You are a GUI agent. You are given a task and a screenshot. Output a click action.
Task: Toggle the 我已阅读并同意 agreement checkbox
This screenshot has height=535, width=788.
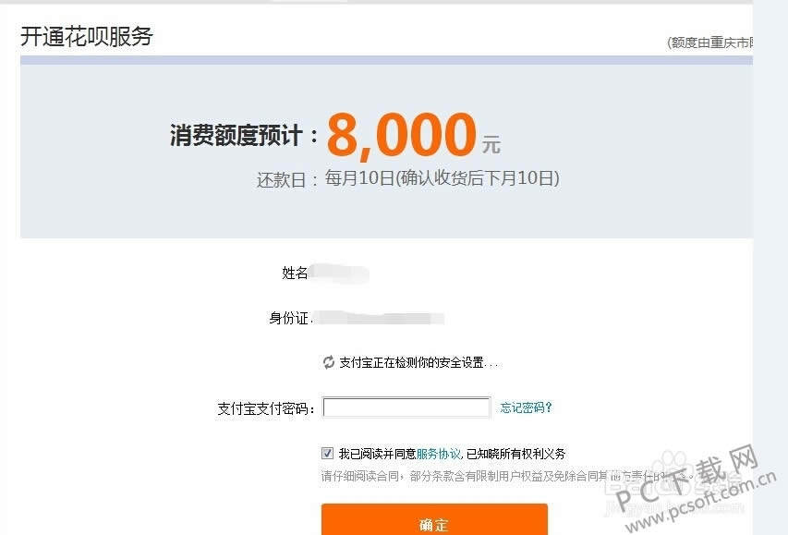tap(327, 454)
